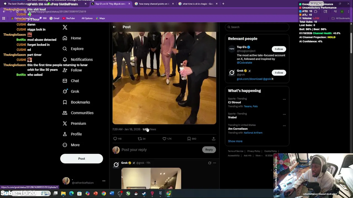Open Premium in the sidebar
This screenshot has height=198, width=353.
(x=74, y=123)
